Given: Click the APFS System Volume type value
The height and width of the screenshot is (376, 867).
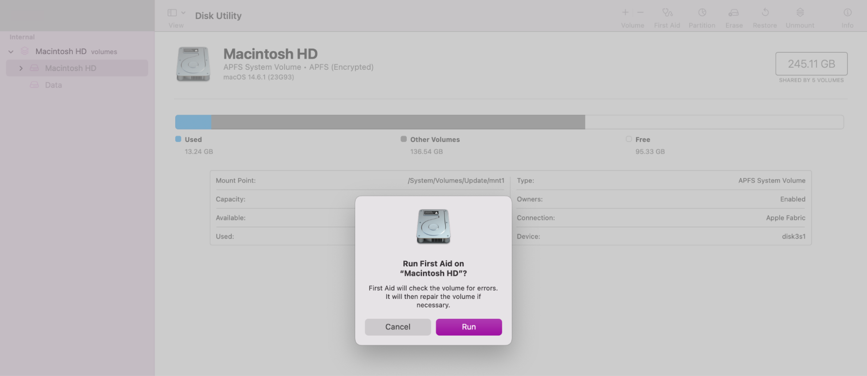Looking at the screenshot, I should pyautogui.click(x=772, y=181).
